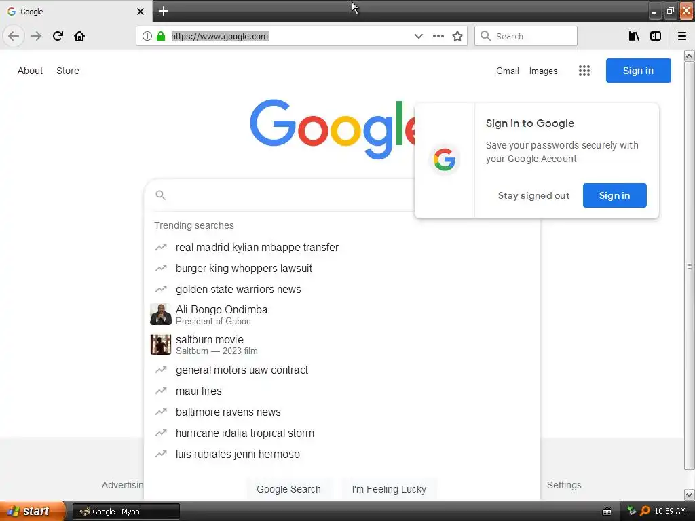Viewport: 695px width, 521px height.
Task: Click the magnifier in the browser search box
Action: (486, 36)
